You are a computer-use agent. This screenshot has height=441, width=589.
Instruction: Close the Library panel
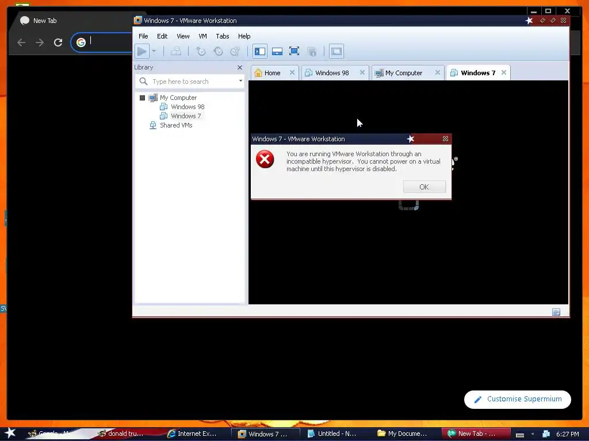click(x=240, y=68)
